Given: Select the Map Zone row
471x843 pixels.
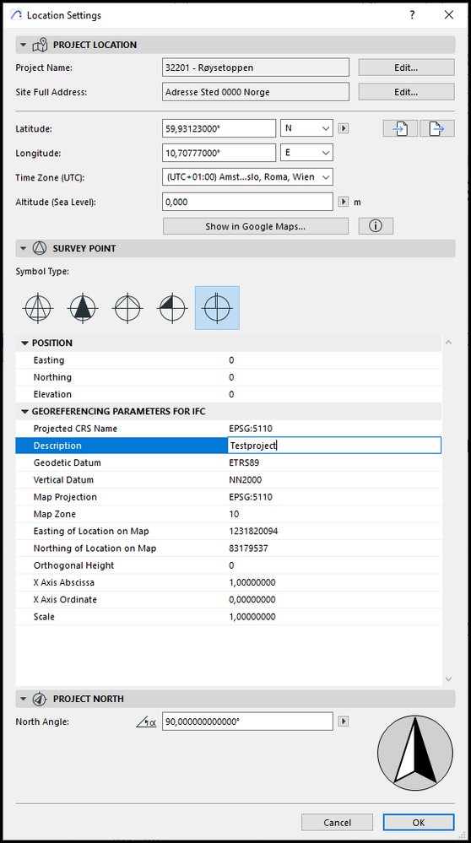Looking at the screenshot, I should coord(229,514).
